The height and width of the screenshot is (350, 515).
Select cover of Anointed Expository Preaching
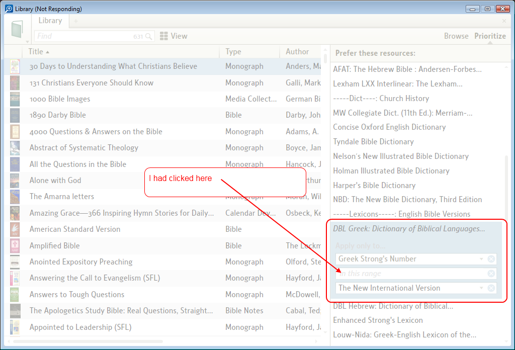pyautogui.click(x=15, y=261)
